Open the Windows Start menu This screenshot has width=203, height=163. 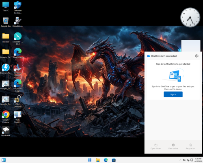click(x=90, y=160)
